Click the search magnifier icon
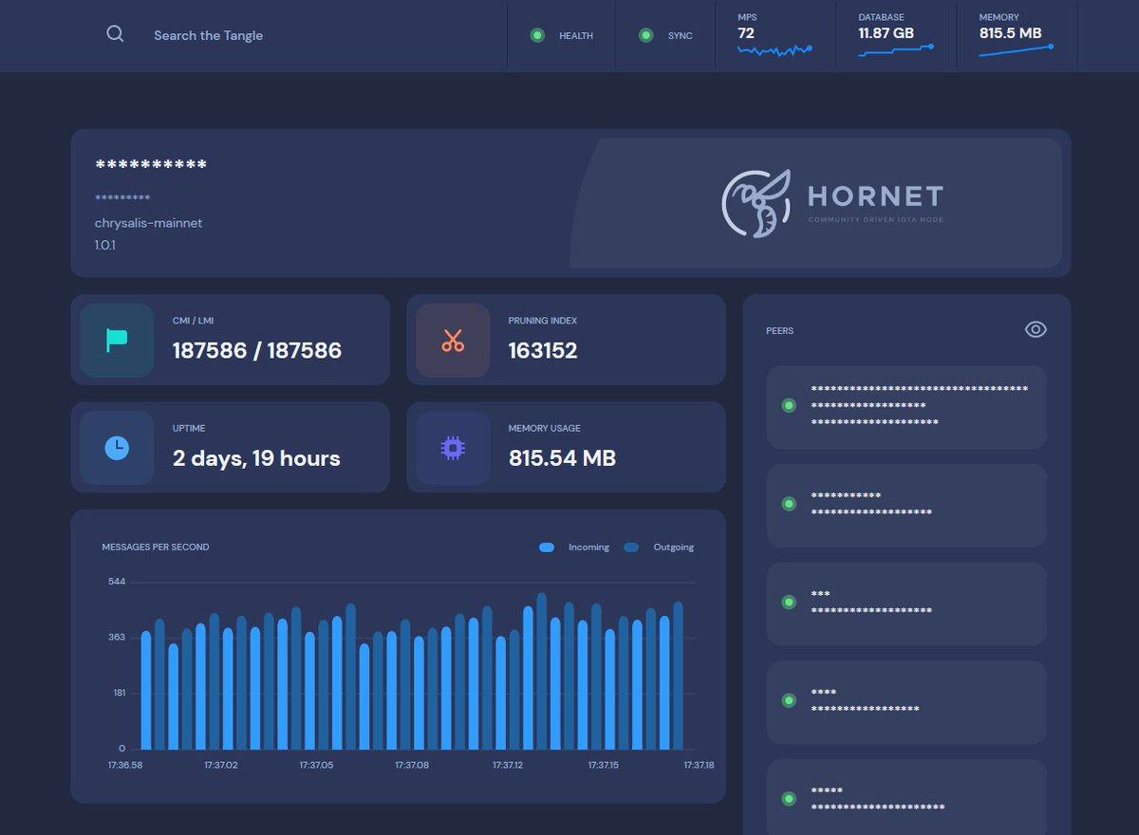 115,34
